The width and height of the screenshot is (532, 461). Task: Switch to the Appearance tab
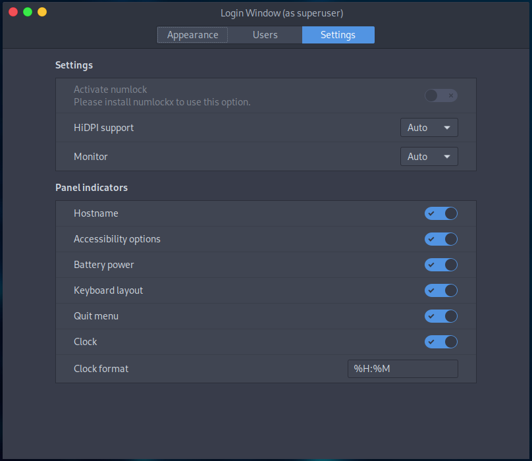point(192,35)
